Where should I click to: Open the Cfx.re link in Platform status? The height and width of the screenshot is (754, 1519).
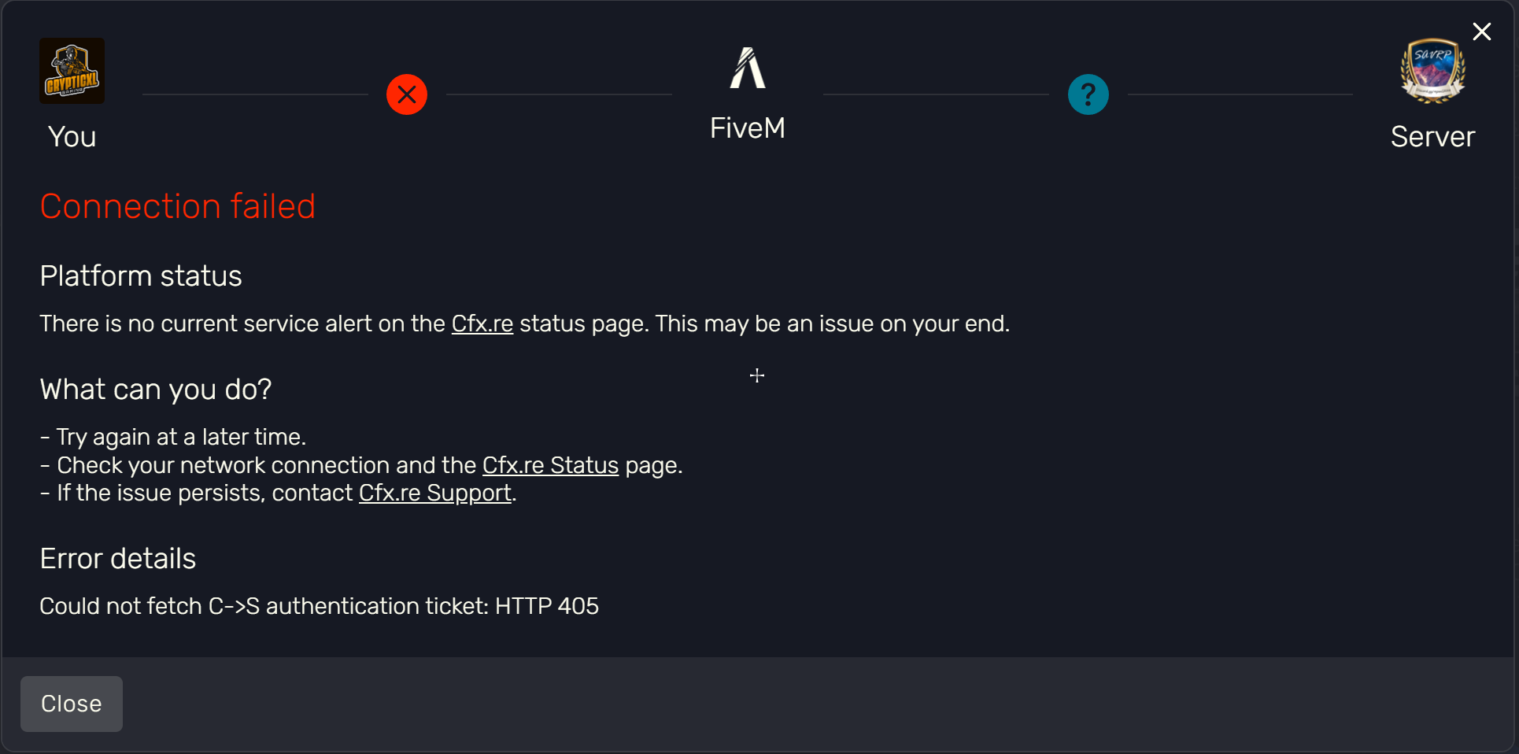482,323
